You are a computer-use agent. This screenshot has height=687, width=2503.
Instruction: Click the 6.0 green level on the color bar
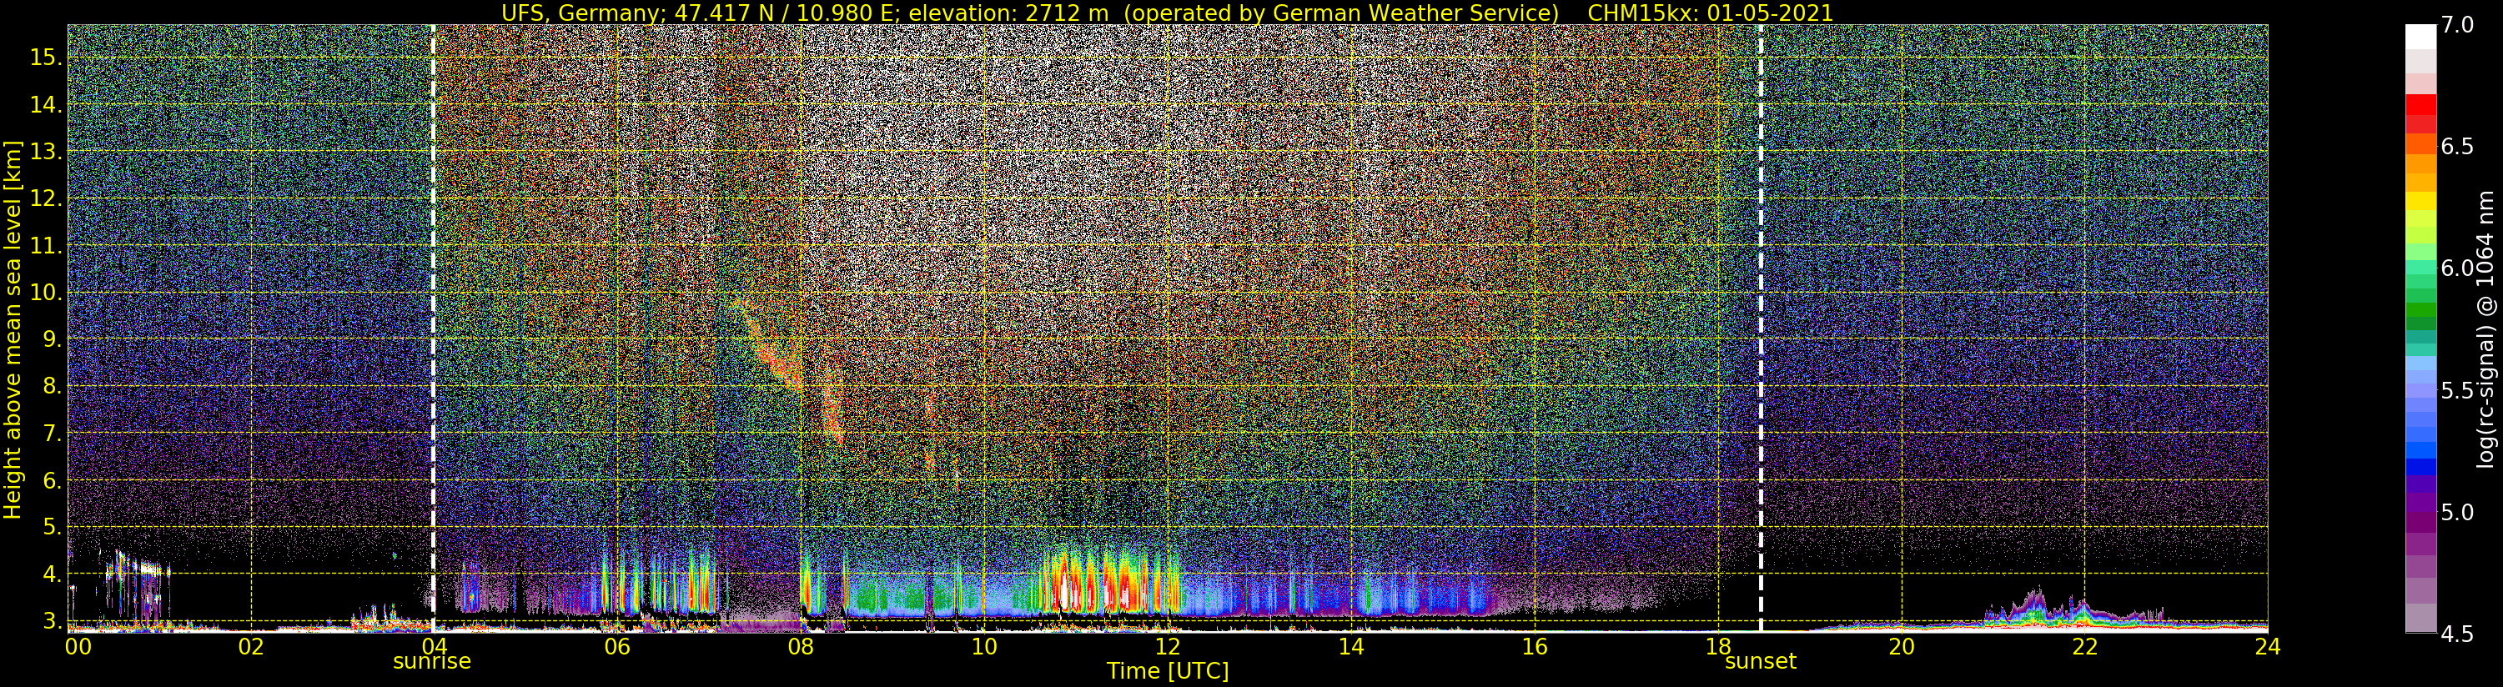2420,268
